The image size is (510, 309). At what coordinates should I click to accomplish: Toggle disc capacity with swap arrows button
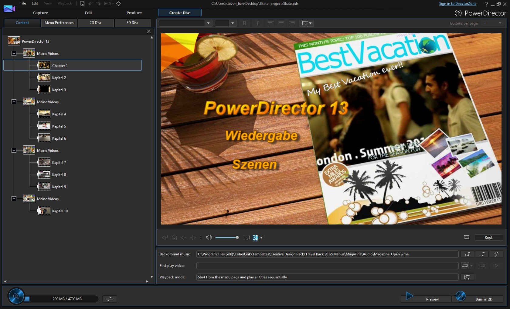tap(110, 299)
